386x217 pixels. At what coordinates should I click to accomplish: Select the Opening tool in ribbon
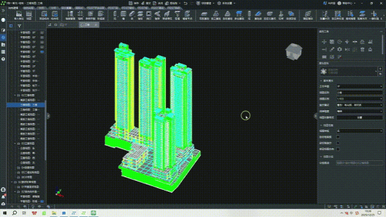(x=149, y=15)
